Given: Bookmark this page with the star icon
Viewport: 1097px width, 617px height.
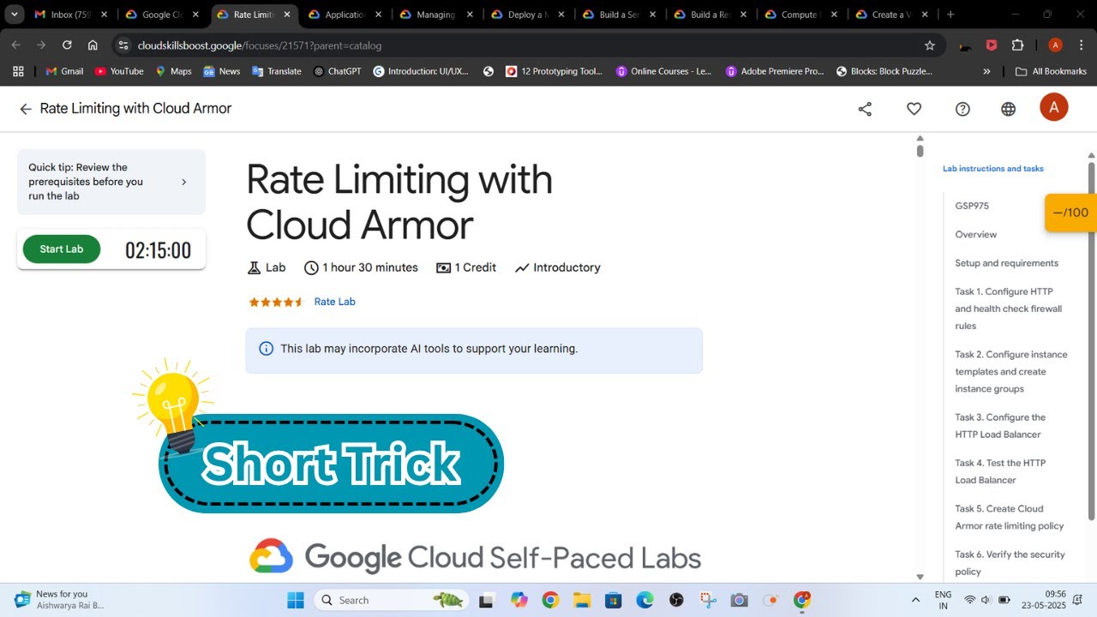Looking at the screenshot, I should pos(930,45).
